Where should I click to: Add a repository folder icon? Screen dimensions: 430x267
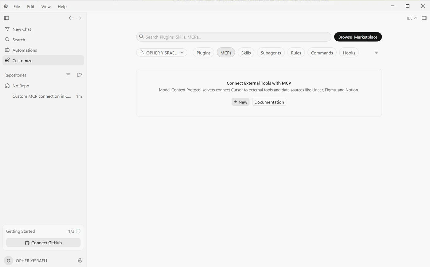[79, 75]
